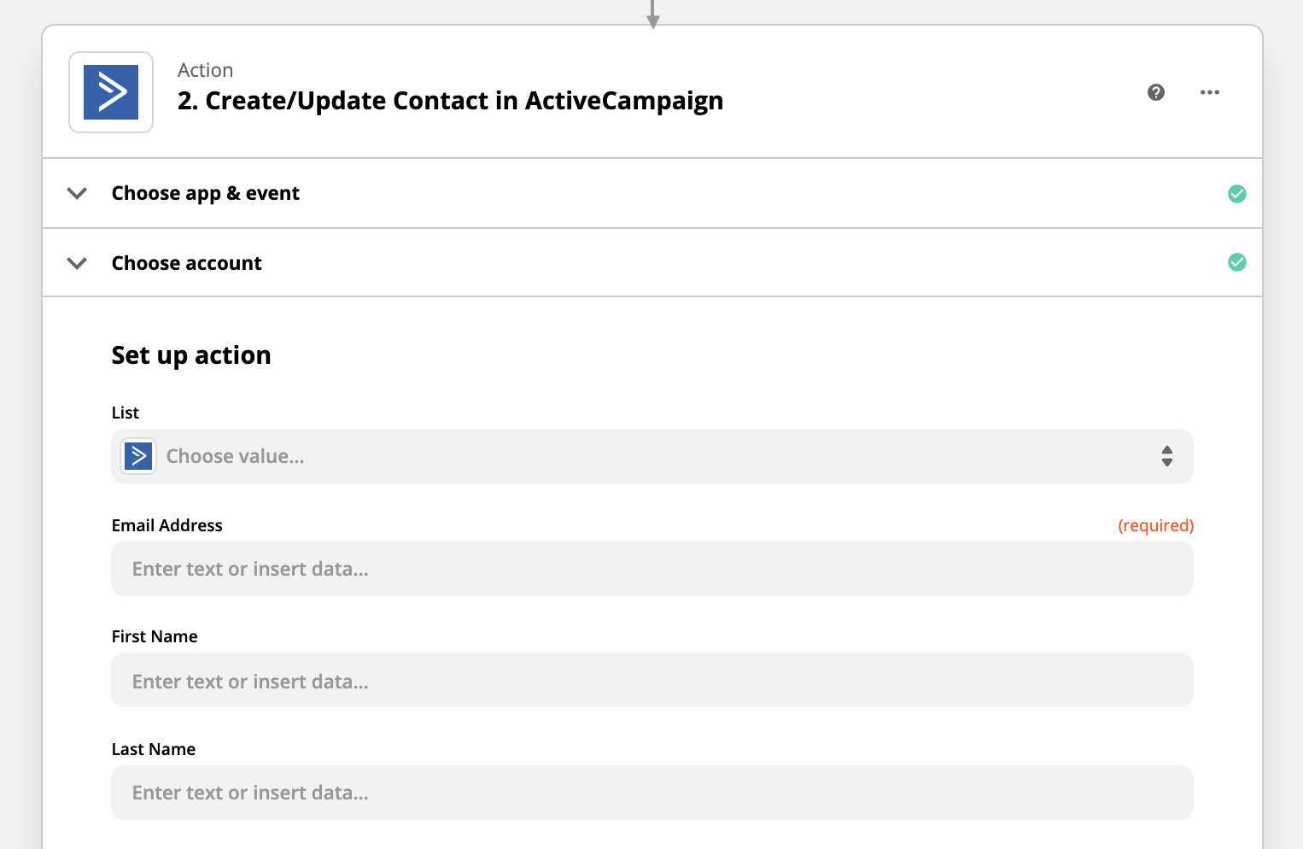Screen dimensions: 1303x849
Task: Expand Choose account chevron
Action: click(77, 263)
